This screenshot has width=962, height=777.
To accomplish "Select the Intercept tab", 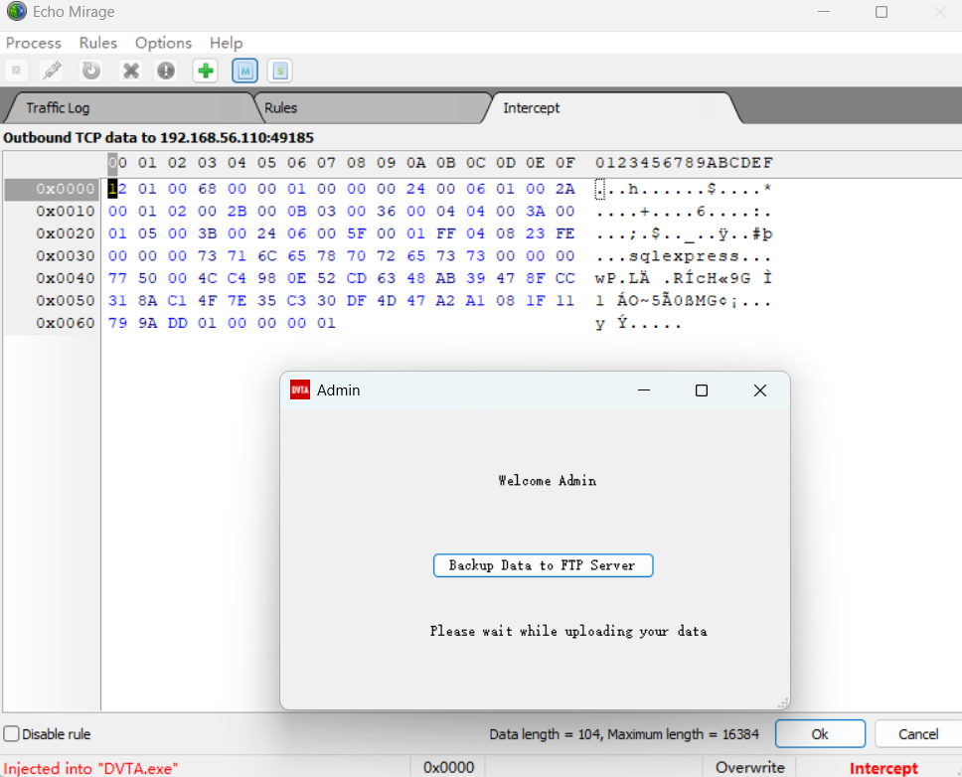I will coord(612,108).
